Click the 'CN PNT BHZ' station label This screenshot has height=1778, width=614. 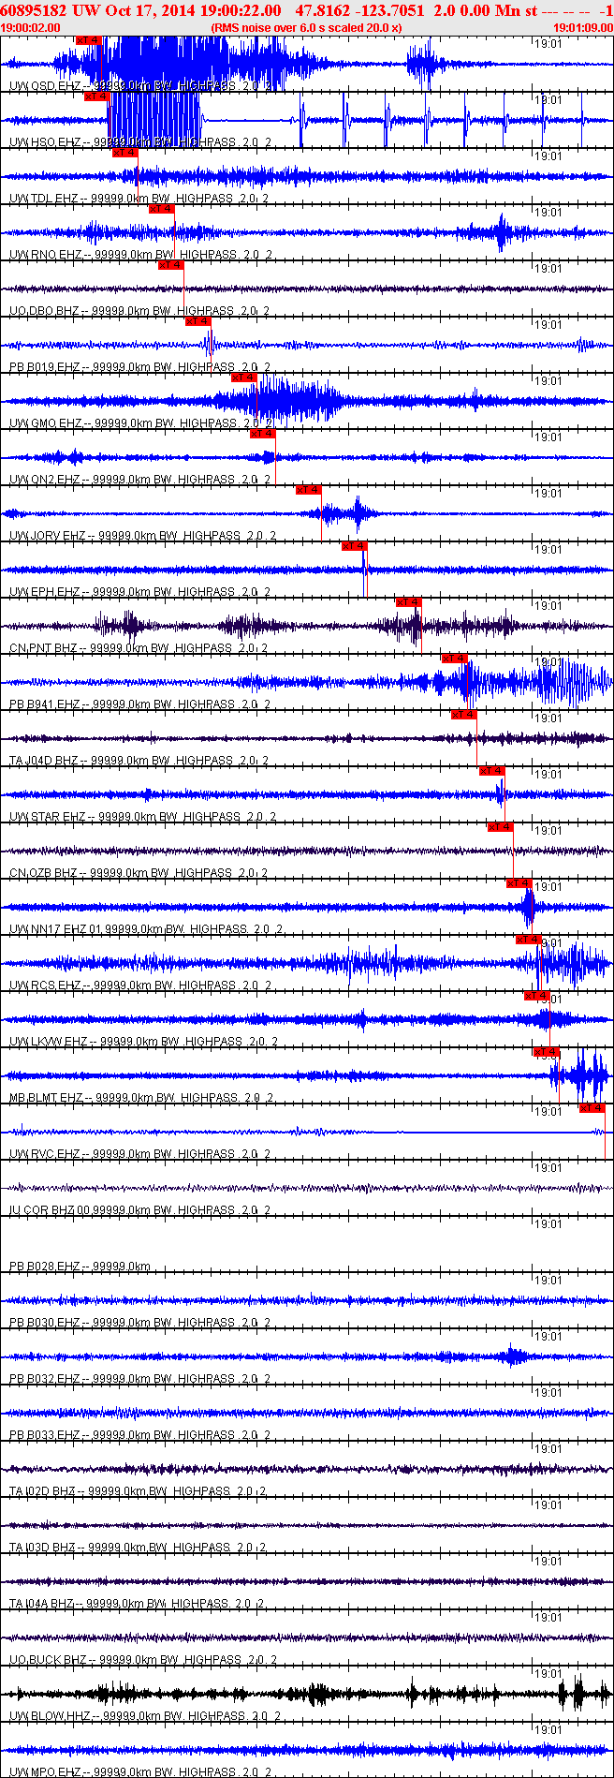(44, 648)
